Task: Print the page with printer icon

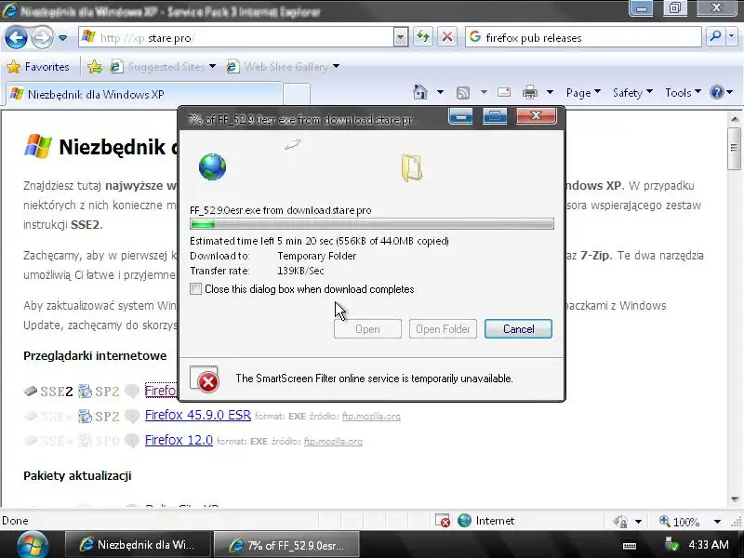Action: coord(530,92)
